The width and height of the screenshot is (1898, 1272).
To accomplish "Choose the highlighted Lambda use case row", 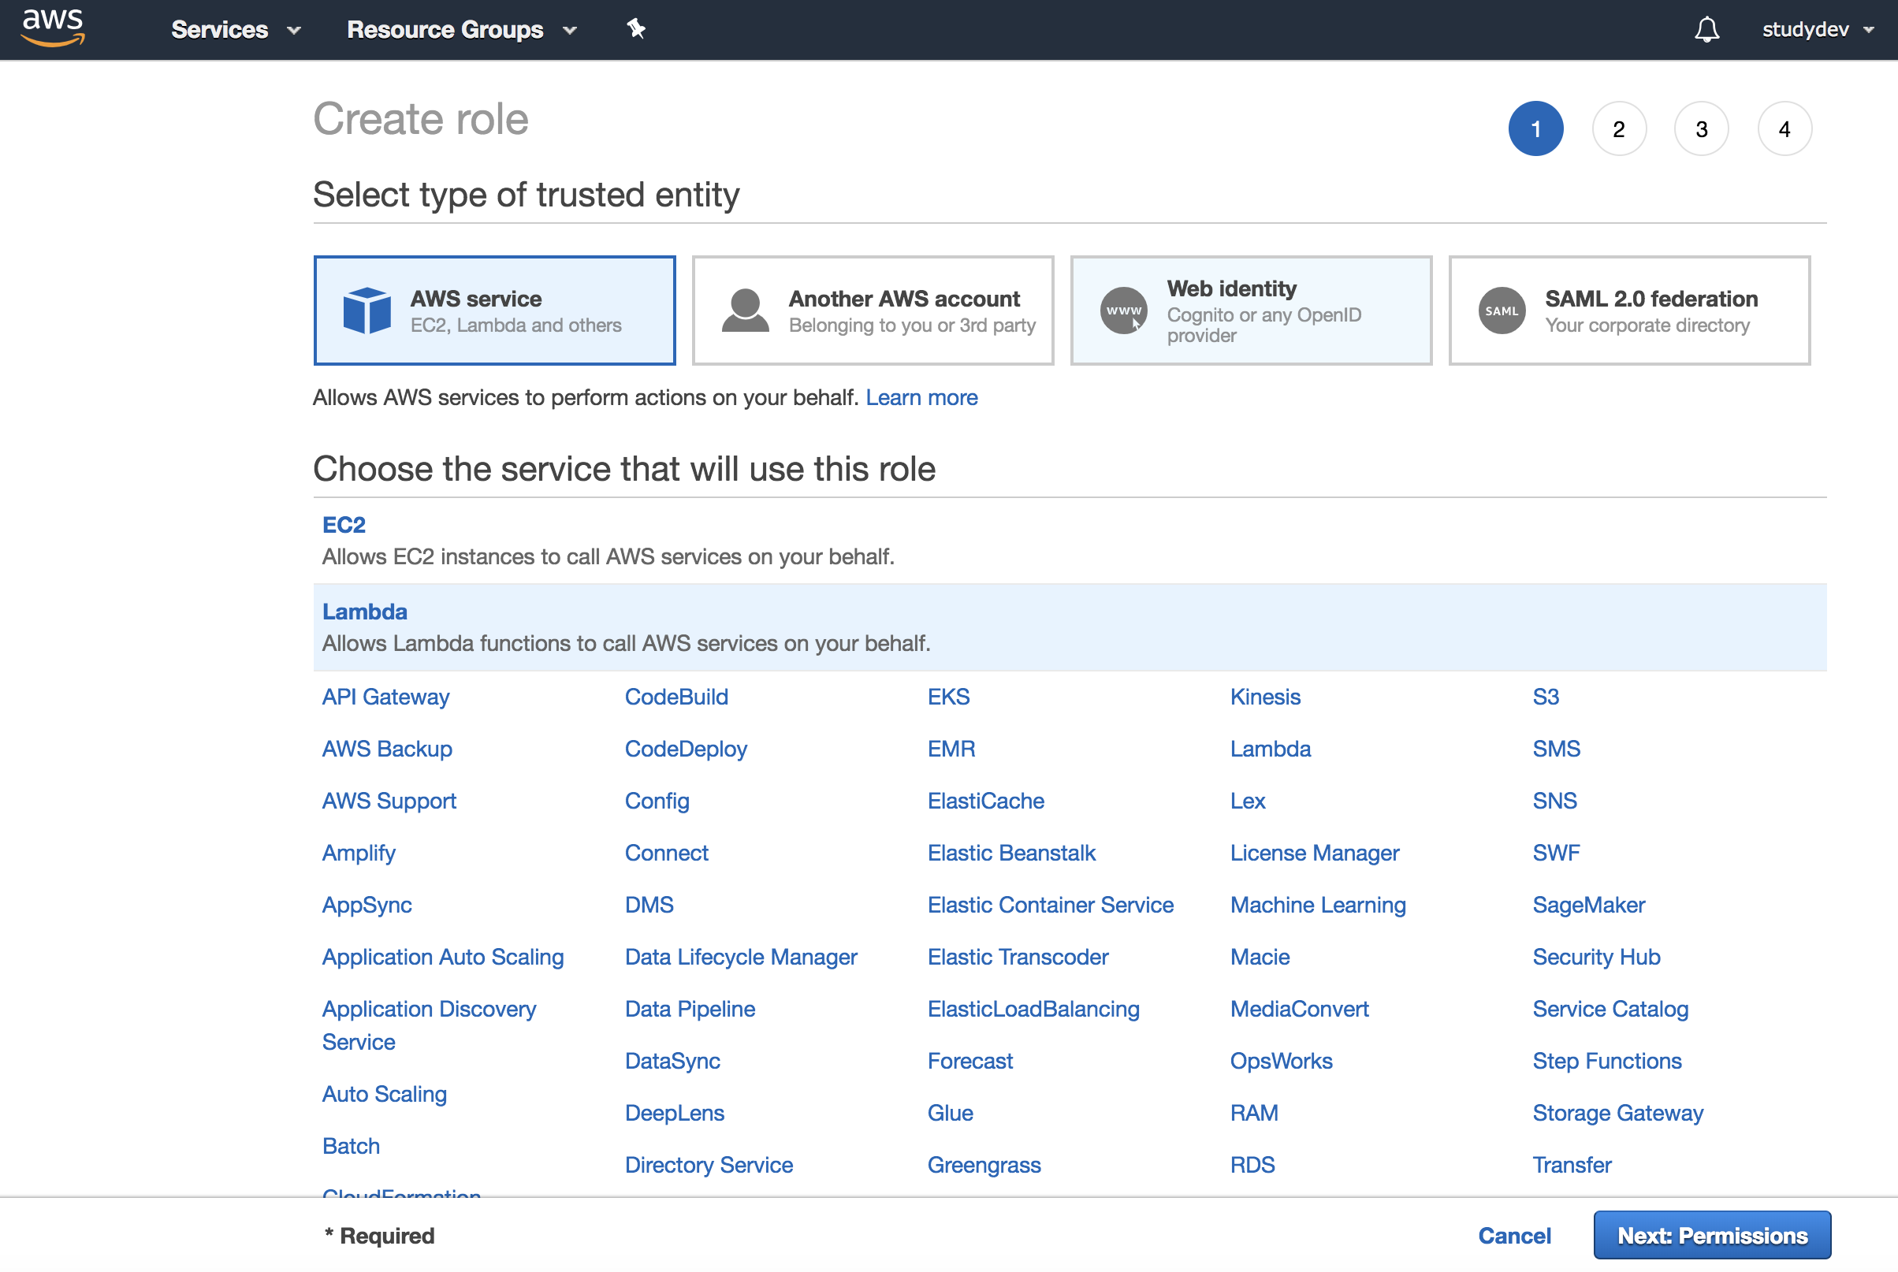I will click(x=1070, y=627).
